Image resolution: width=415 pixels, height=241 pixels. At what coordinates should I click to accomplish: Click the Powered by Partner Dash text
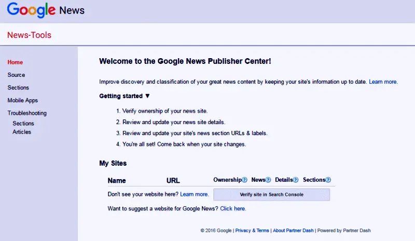[x=344, y=231]
